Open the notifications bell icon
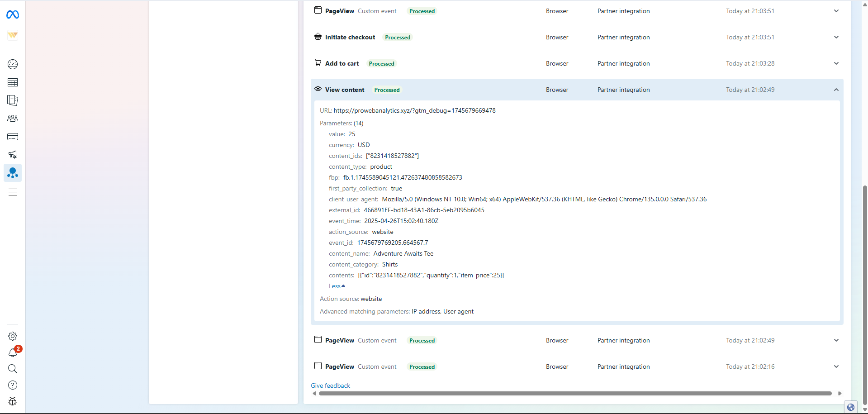This screenshot has width=868, height=414. coord(13,353)
